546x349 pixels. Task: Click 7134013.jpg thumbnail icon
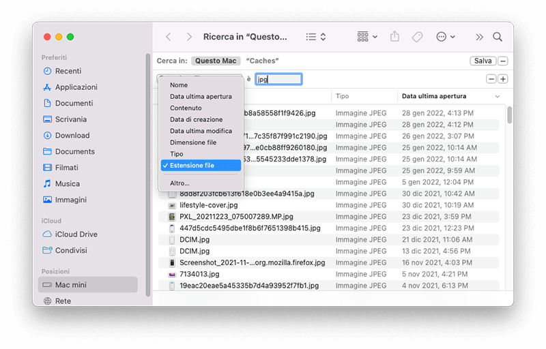click(x=172, y=274)
